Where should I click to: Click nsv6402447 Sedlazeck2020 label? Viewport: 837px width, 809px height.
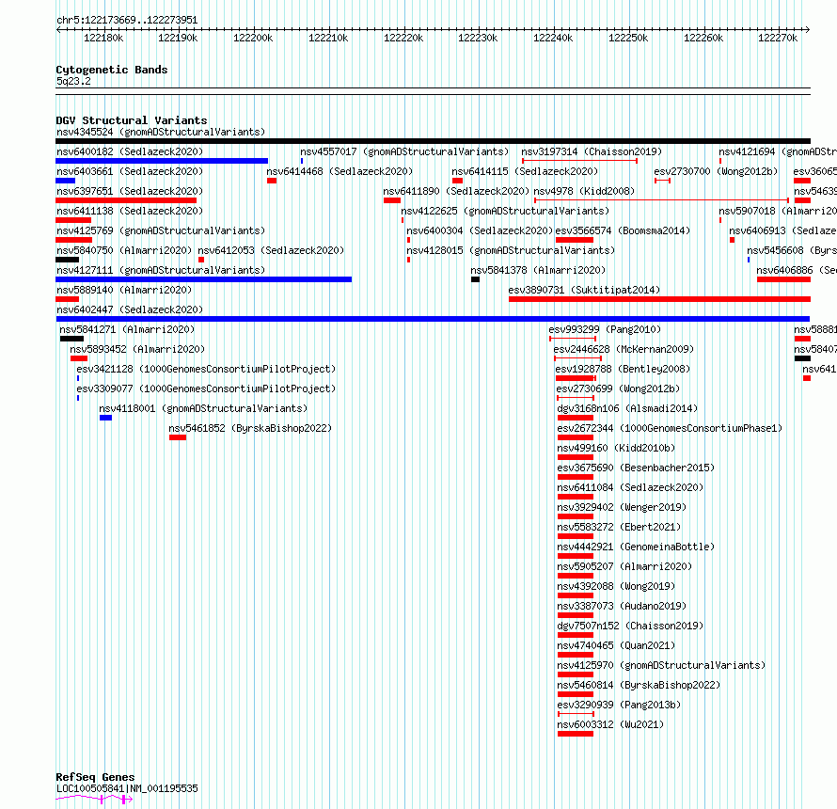[x=130, y=309]
